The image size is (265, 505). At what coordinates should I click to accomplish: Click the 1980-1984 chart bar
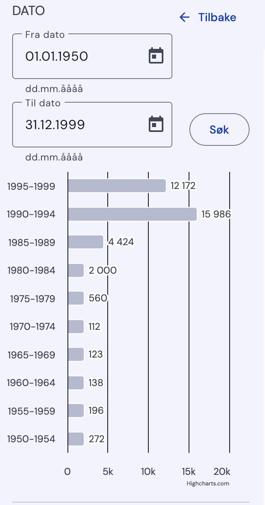(76, 270)
